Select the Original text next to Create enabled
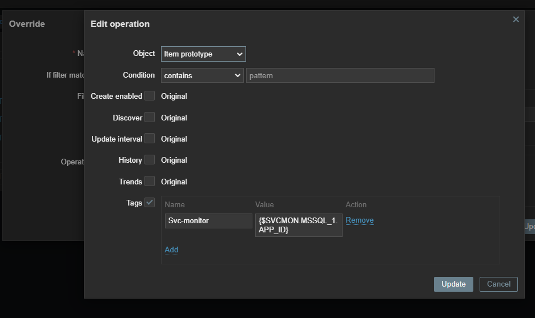This screenshot has width=535, height=318. pyautogui.click(x=174, y=96)
